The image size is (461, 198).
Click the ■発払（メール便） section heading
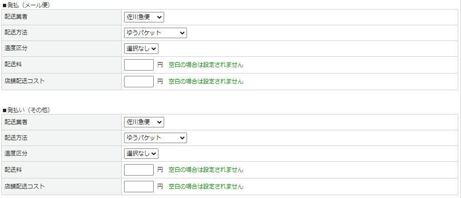click(26, 5)
